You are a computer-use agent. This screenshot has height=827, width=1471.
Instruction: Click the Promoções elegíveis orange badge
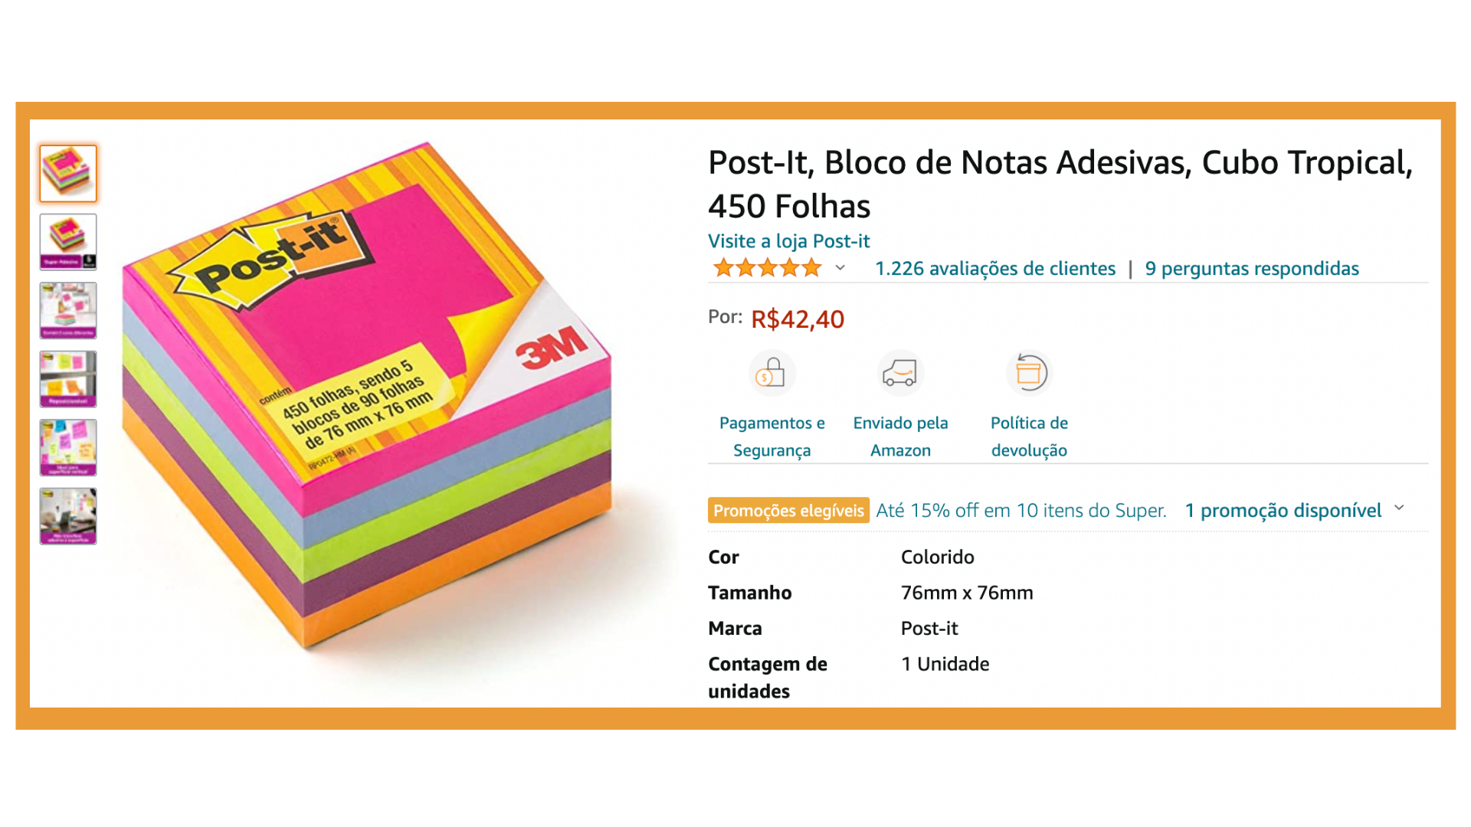coord(788,511)
